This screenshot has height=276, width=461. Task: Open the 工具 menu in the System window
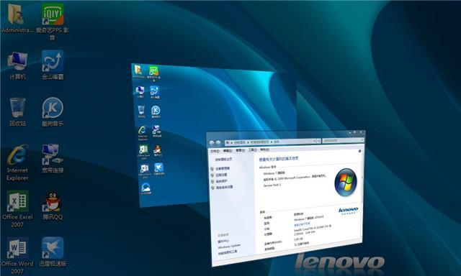click(x=252, y=150)
